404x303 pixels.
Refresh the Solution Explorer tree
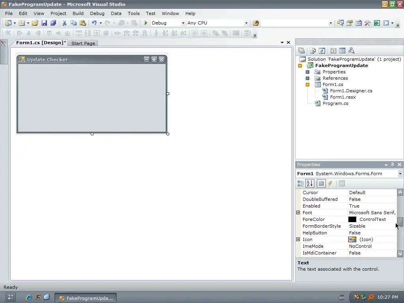322,50
